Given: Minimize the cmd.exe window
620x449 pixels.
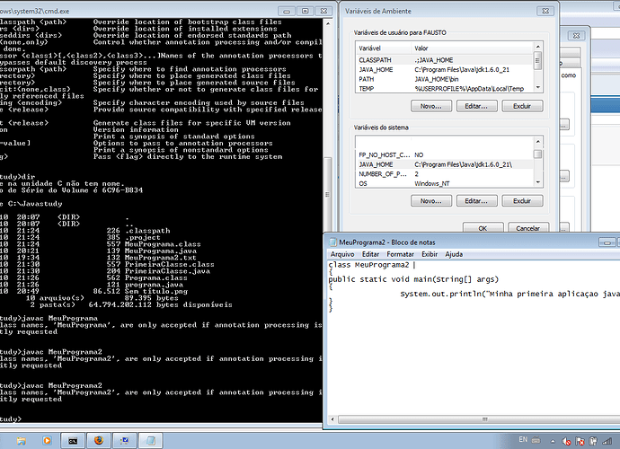Looking at the screenshot, I should pos(287,11).
